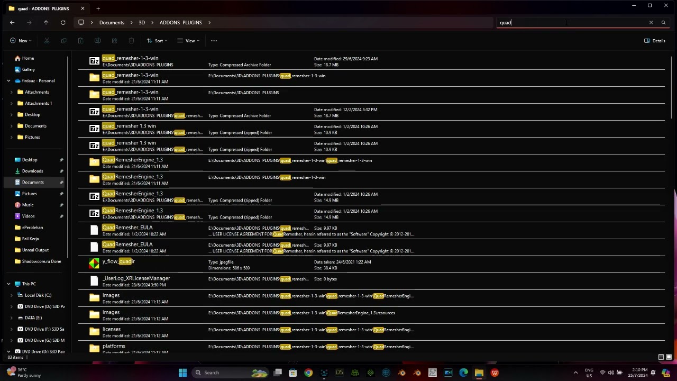The width and height of the screenshot is (677, 381).
Task: Select _UserLog_XRLicenseManager file
Action: click(372, 282)
